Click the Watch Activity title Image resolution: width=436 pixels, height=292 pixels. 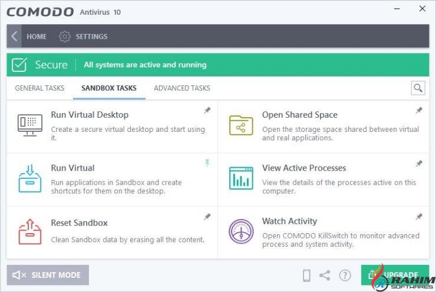[x=289, y=221]
